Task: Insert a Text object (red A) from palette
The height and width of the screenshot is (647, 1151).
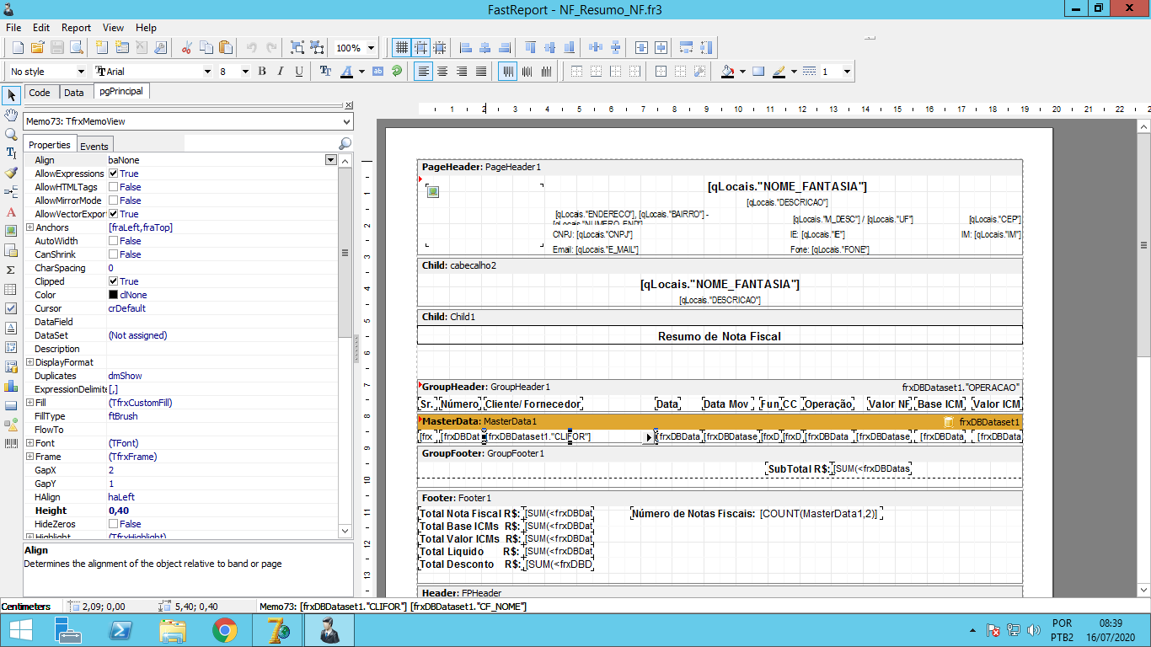Action: coord(11,211)
